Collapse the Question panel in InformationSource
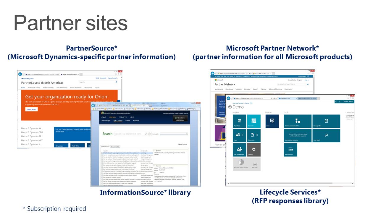This screenshot has height=217, width=386. [154, 150]
